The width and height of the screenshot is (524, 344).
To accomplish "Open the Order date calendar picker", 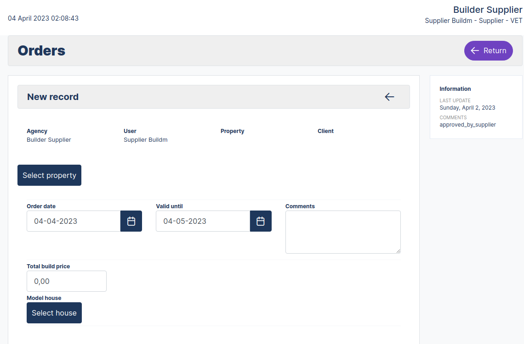I will coord(131,221).
